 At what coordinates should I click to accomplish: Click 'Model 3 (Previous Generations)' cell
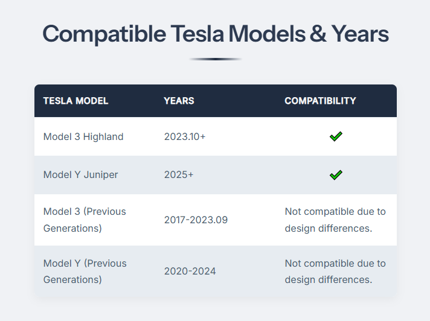85,220
